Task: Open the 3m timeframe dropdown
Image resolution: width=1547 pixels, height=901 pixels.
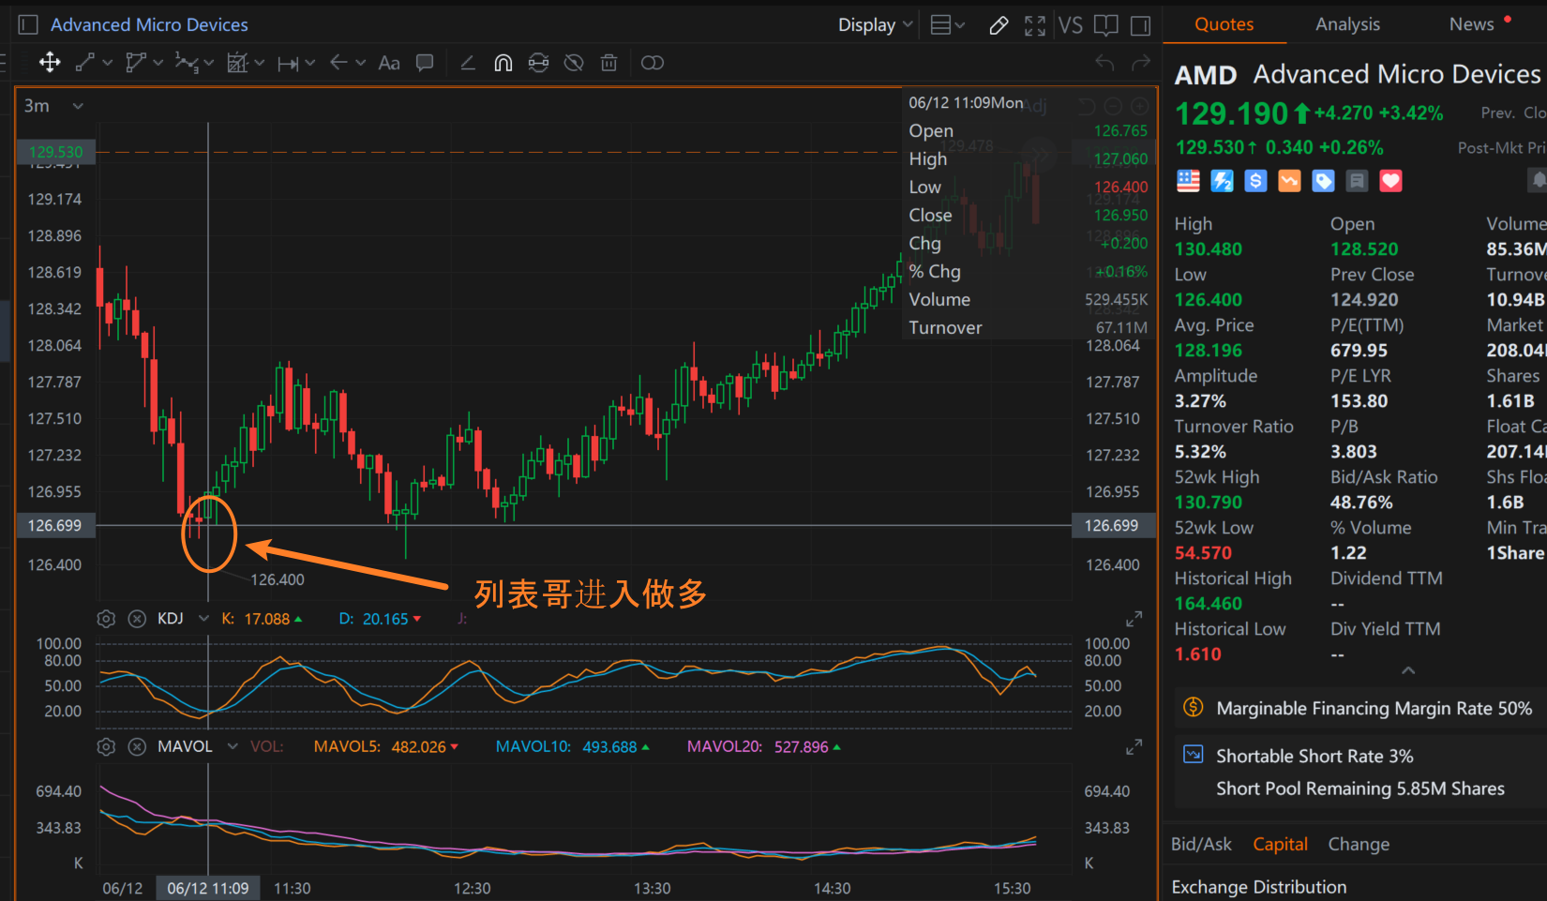Action: [53, 106]
